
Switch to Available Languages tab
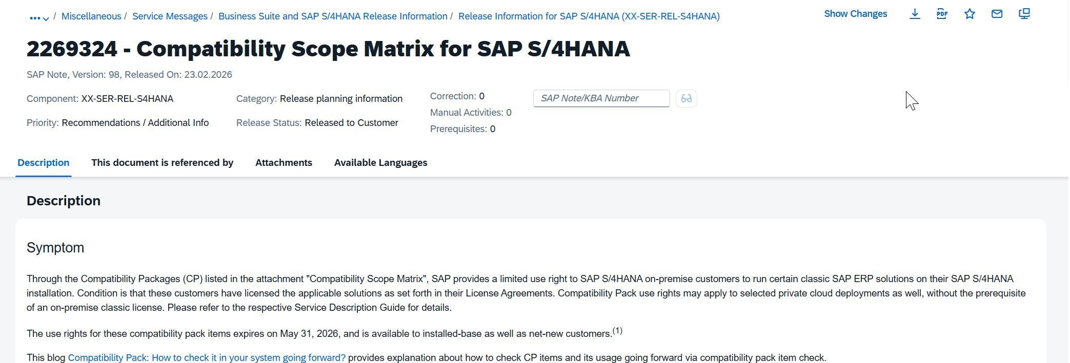[x=380, y=163]
